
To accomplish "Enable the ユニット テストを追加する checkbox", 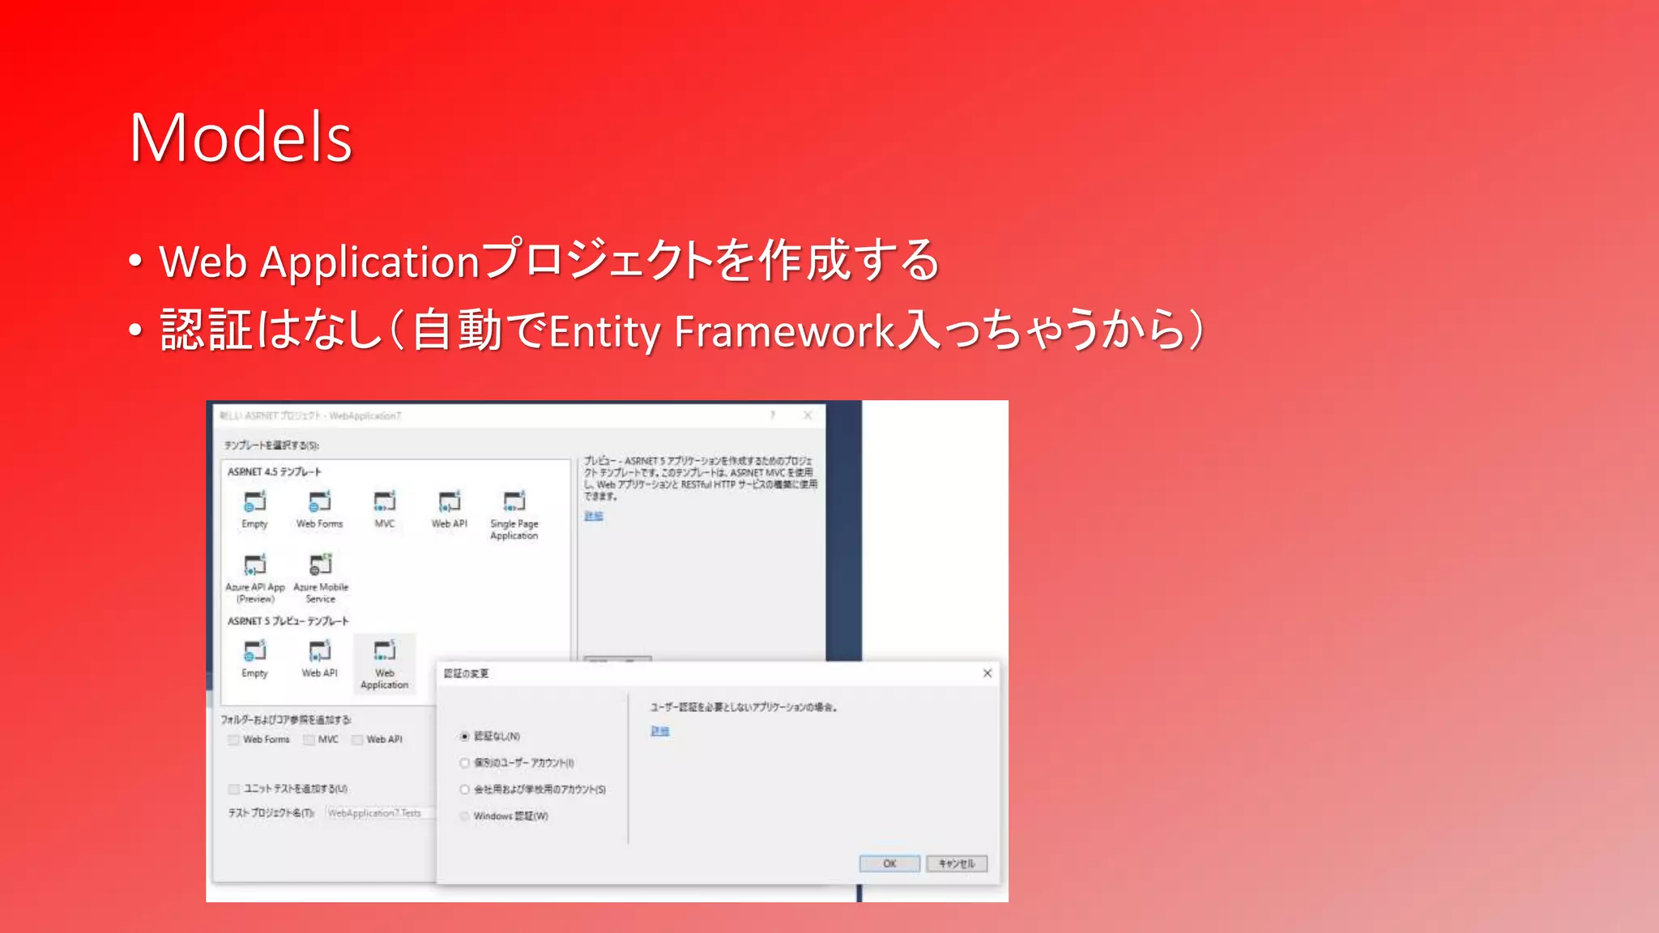I will (x=234, y=789).
